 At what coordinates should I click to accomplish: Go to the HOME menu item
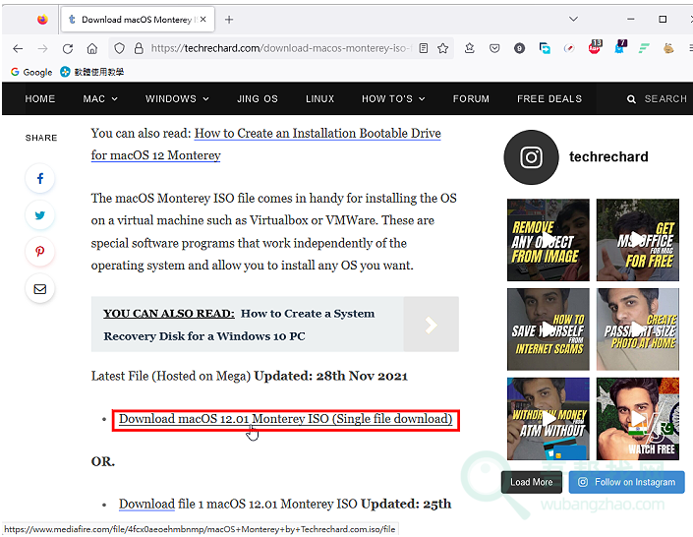[40, 99]
